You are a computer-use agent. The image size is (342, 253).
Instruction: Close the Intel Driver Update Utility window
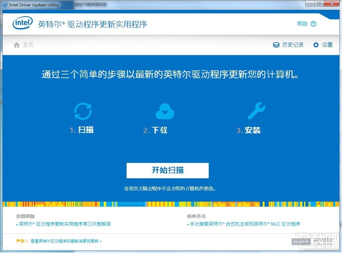click(x=332, y=3)
